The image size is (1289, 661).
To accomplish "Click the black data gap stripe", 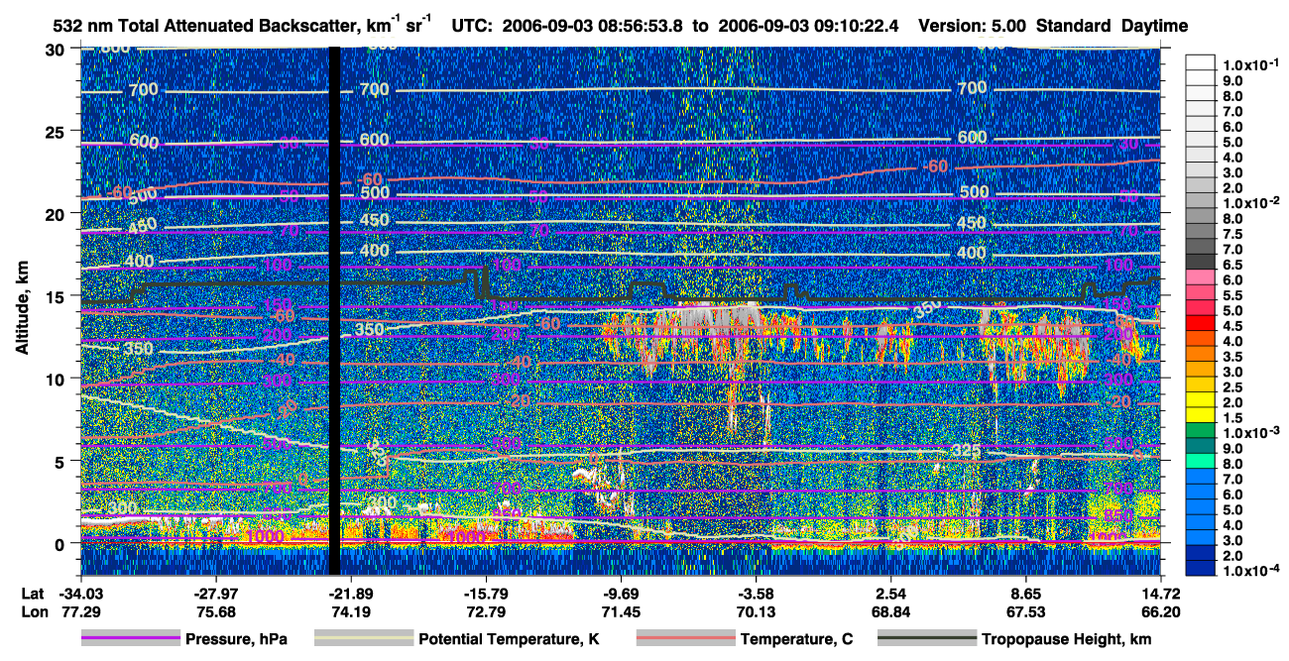I will coord(334,310).
